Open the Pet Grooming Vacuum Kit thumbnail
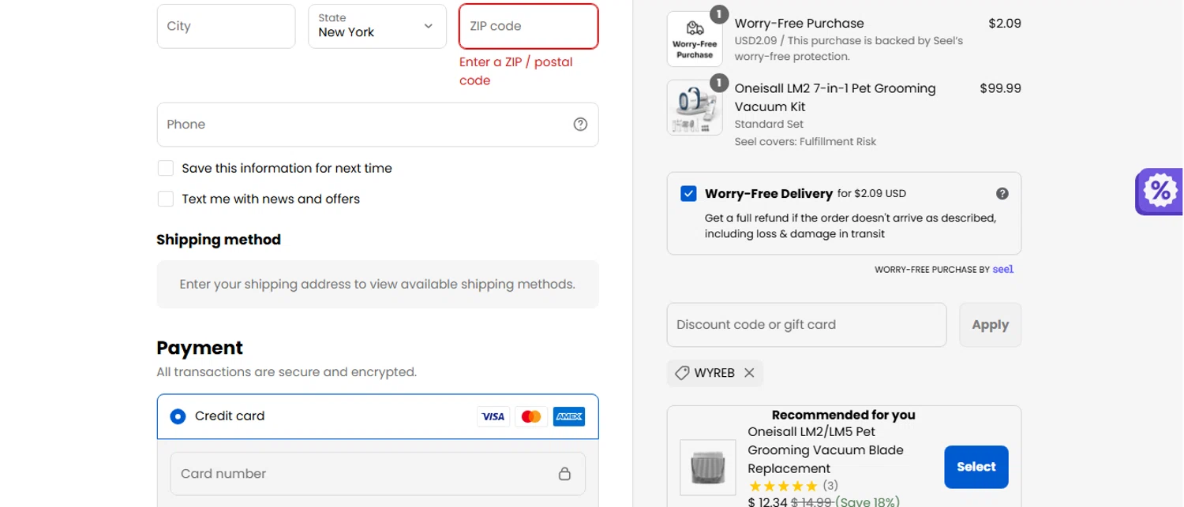The width and height of the screenshot is (1184, 507). [695, 107]
